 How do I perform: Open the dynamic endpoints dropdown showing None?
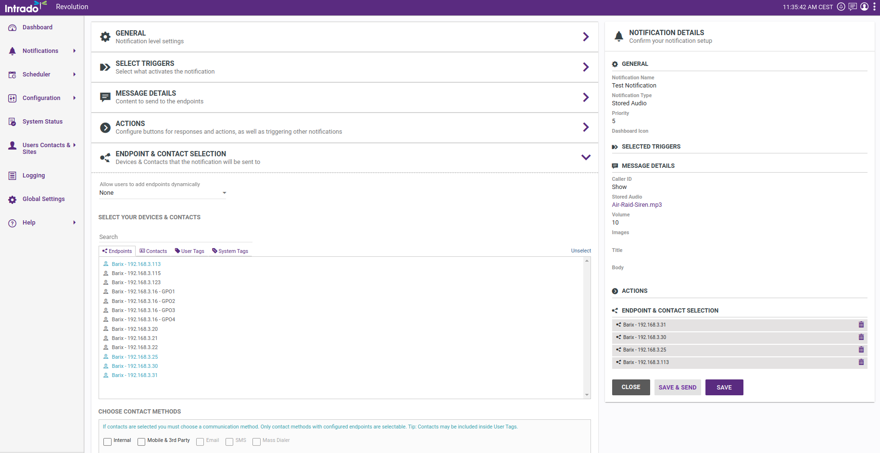[162, 193]
